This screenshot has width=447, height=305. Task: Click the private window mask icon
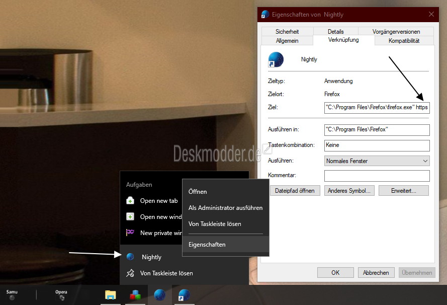pos(130,232)
